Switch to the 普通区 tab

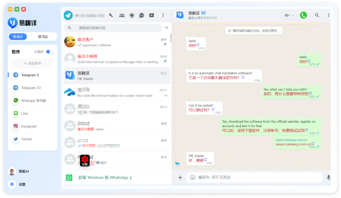pyautogui.click(x=18, y=36)
